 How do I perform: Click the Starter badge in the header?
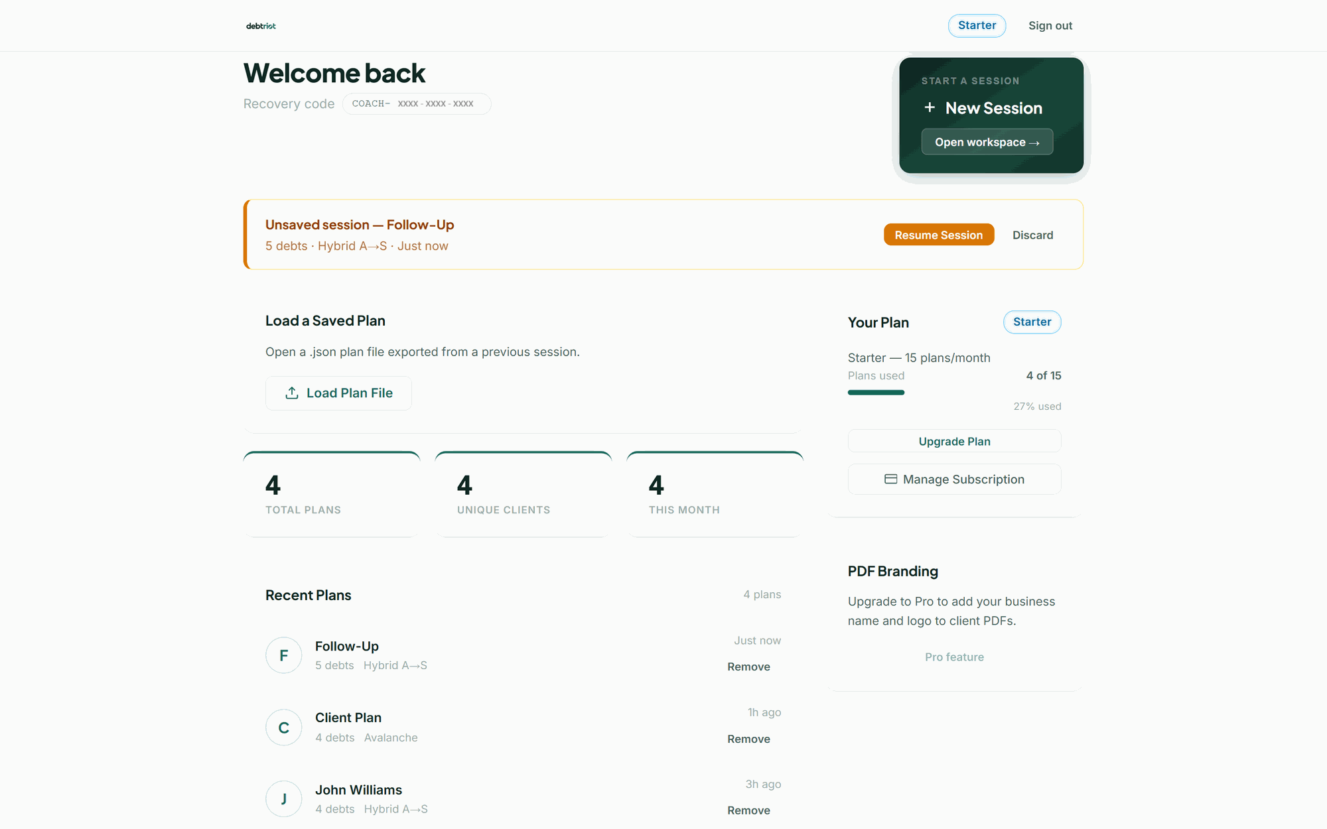977,25
